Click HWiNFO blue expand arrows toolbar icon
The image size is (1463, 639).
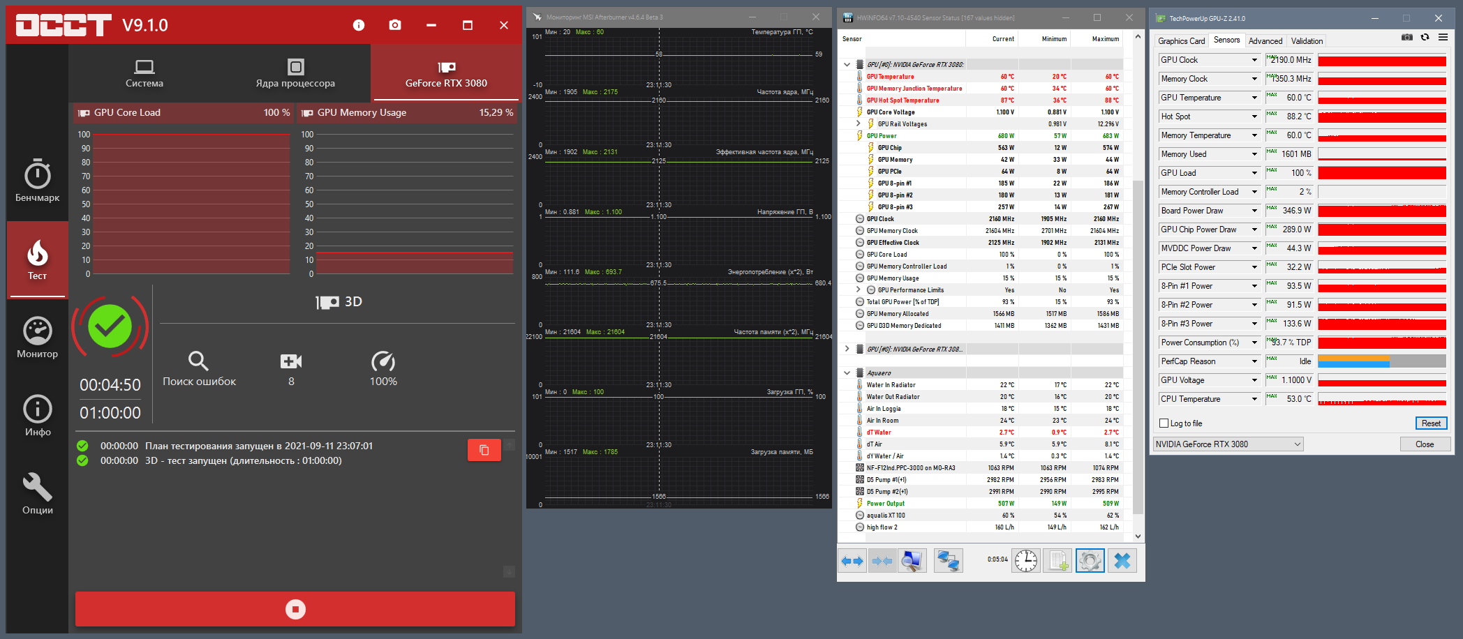tap(852, 561)
